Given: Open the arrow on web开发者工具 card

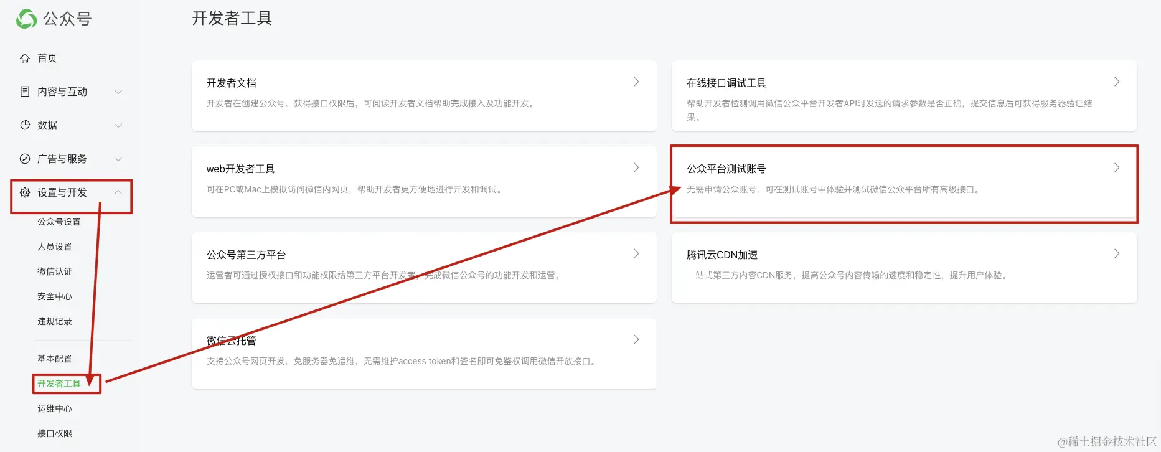Looking at the screenshot, I should pos(636,167).
